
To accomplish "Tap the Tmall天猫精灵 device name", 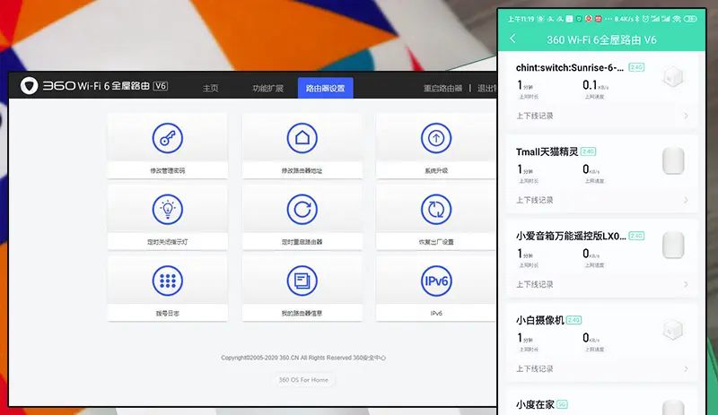I will [547, 151].
